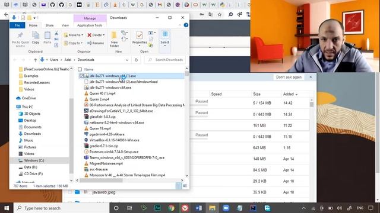The height and width of the screenshot is (213, 380).
Task: Click the file list vertical scrollbar thumb
Action: pyautogui.click(x=186, y=73)
